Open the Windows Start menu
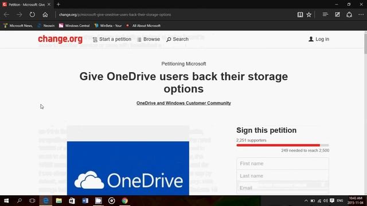 (6, 201)
